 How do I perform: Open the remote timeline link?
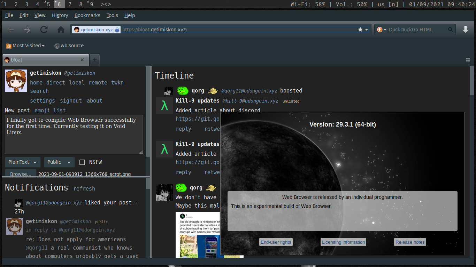(x=98, y=83)
